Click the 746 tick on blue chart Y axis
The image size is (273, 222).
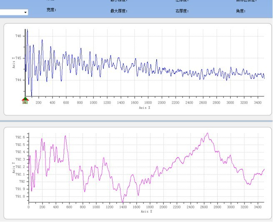click(18, 37)
